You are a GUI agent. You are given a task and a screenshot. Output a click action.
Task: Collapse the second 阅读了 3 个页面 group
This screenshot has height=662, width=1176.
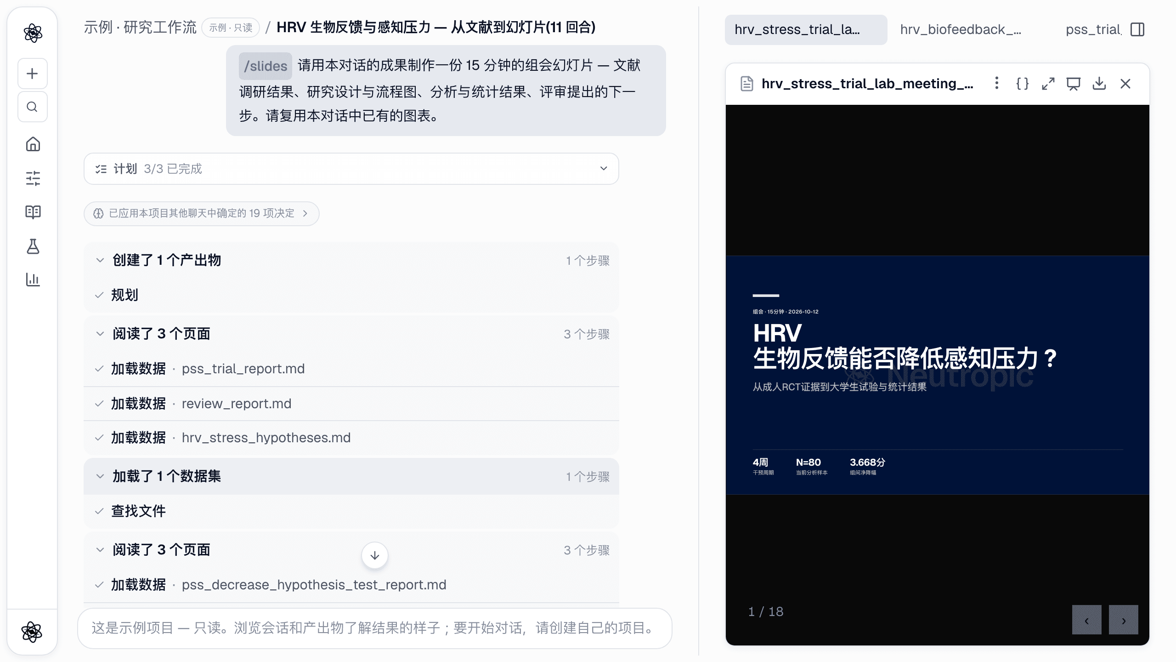click(351, 550)
